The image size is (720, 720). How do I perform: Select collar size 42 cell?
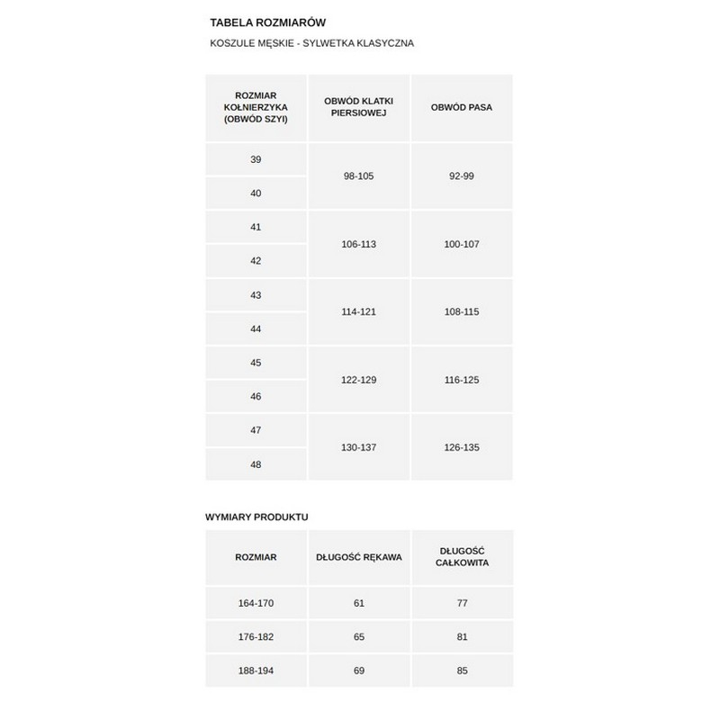coord(256,261)
